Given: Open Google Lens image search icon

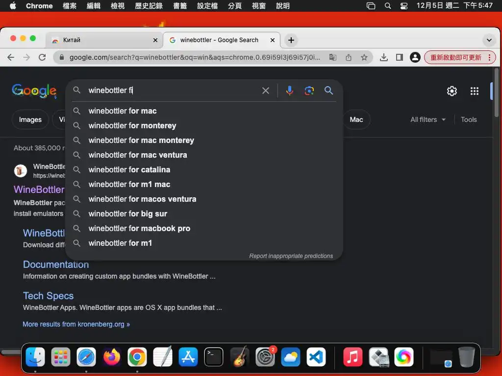Looking at the screenshot, I should (309, 91).
